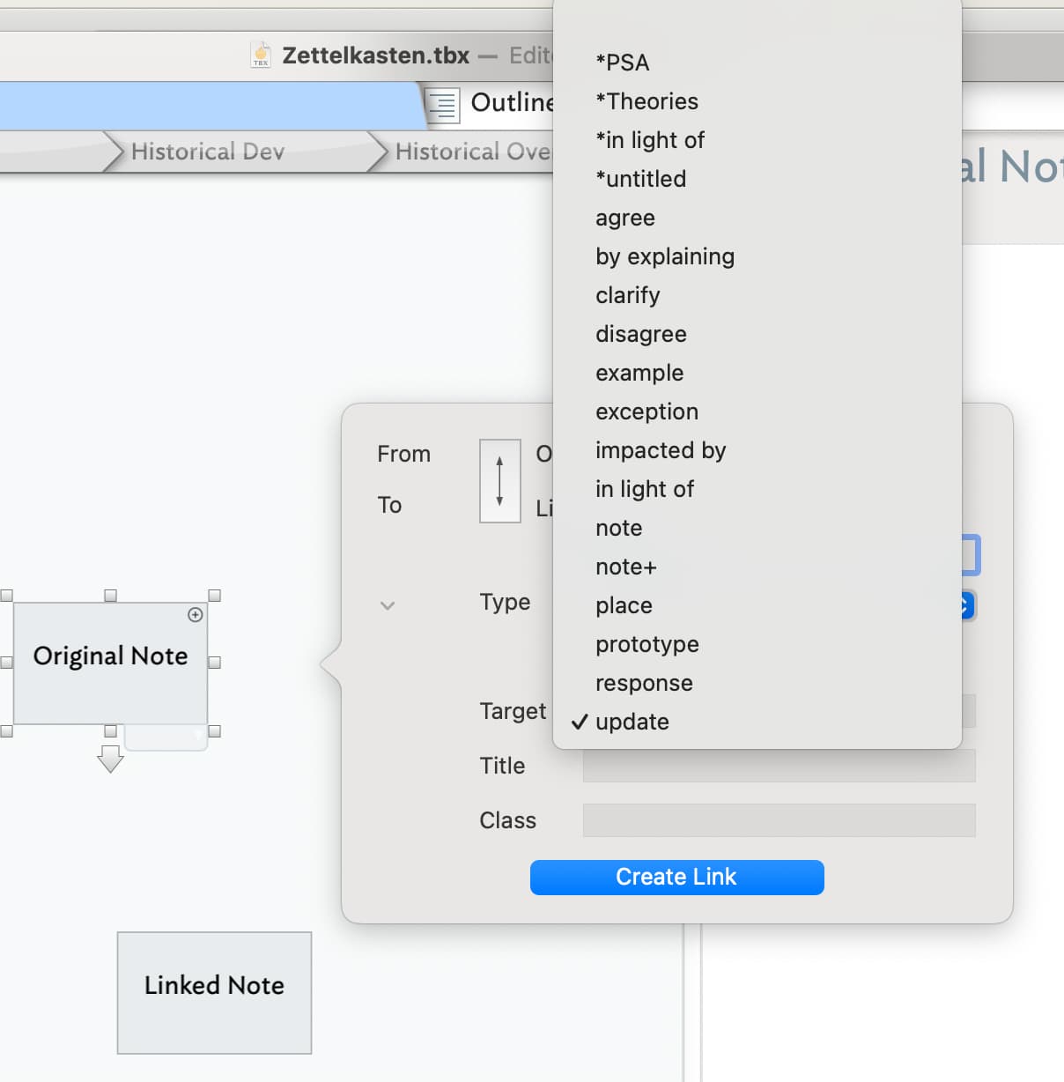Click the plus badge on Original Note
The width and height of the screenshot is (1064, 1082).
(x=196, y=615)
